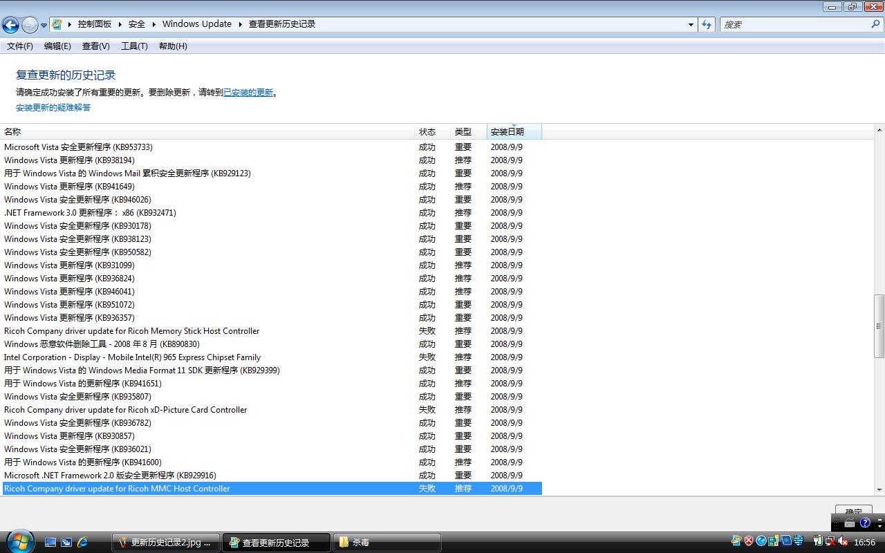
Task: Open the red security shield tray icon
Action: [749, 541]
